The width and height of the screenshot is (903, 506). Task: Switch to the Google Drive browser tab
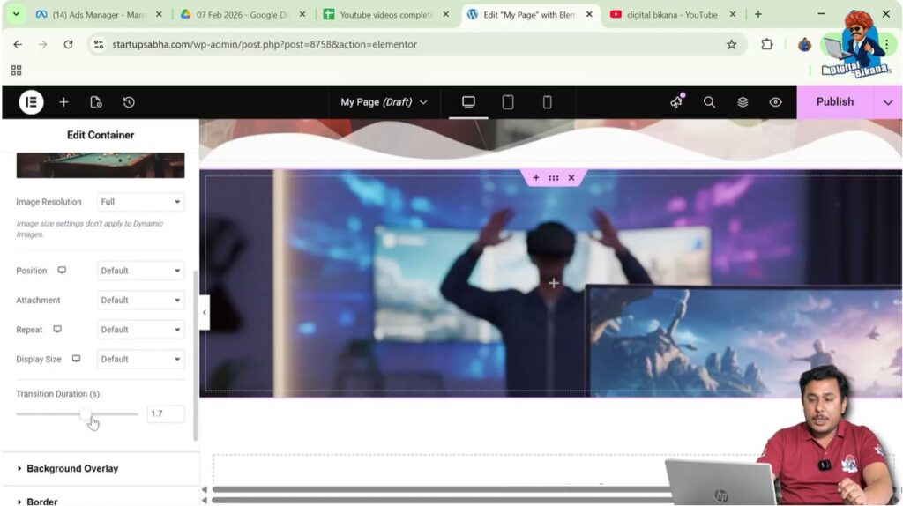click(240, 15)
